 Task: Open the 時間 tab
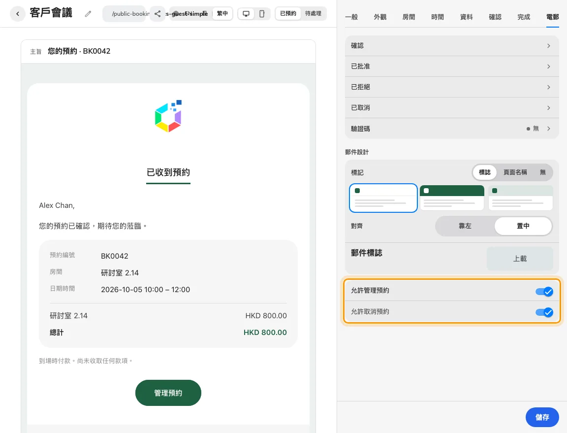437,17
